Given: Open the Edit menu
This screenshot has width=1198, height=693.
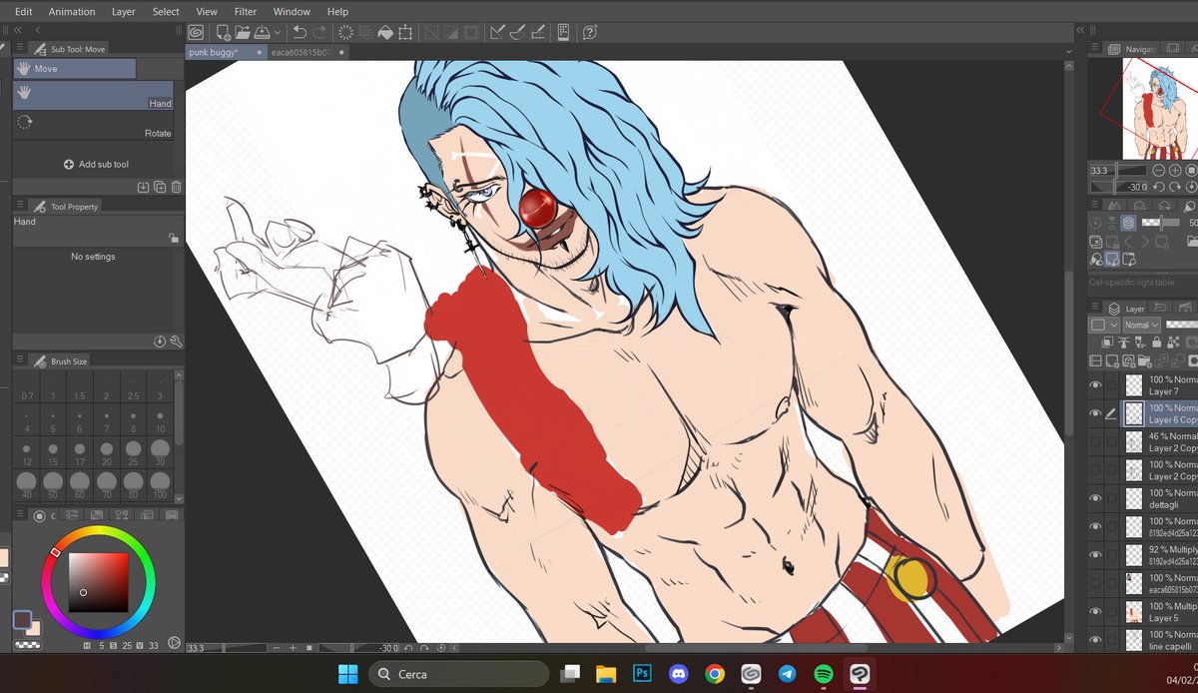Looking at the screenshot, I should coord(24,11).
